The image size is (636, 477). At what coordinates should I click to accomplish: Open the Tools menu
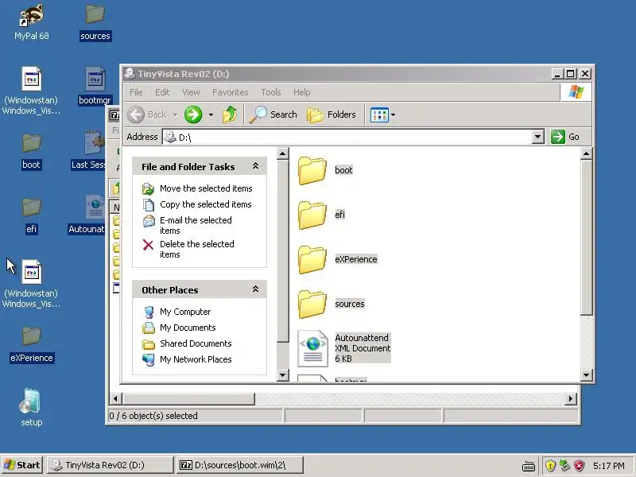[271, 92]
